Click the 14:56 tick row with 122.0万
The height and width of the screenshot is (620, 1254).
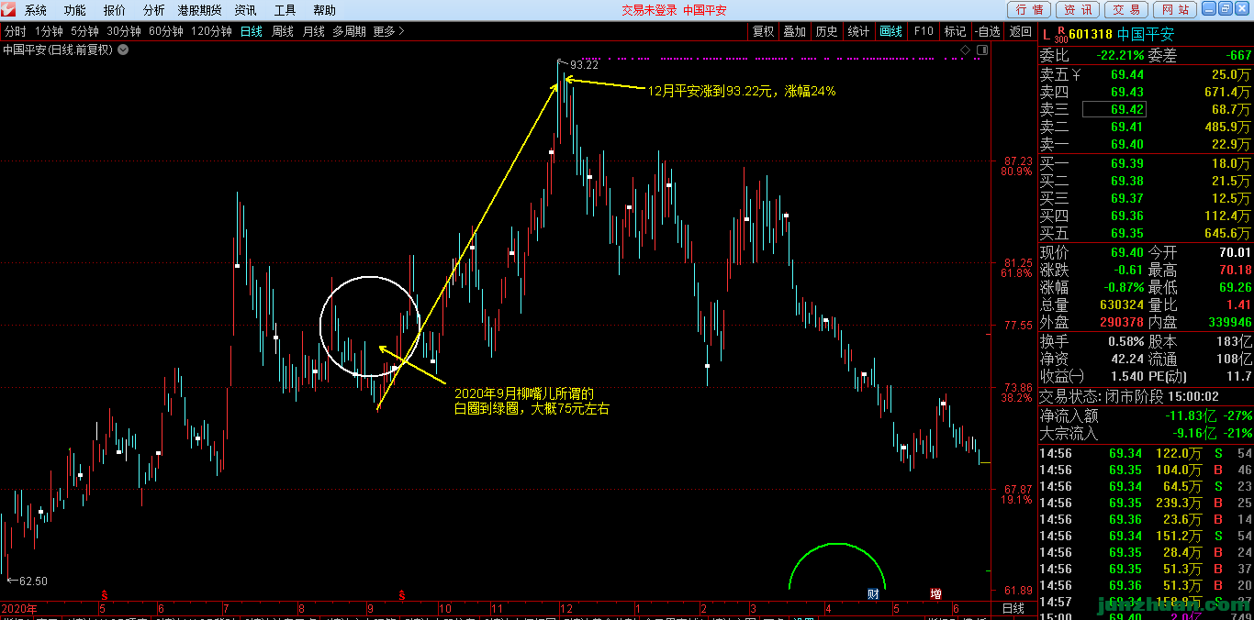(x=1146, y=453)
